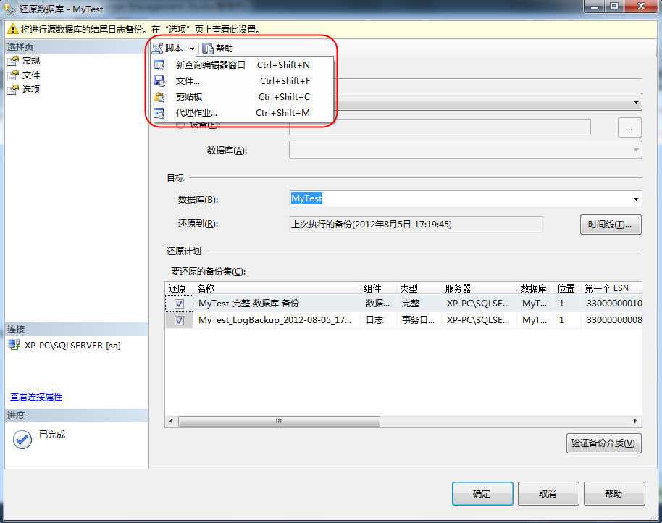Open the 查看连接属性 link
Screen dimensions: 662x523
[x=36, y=396]
